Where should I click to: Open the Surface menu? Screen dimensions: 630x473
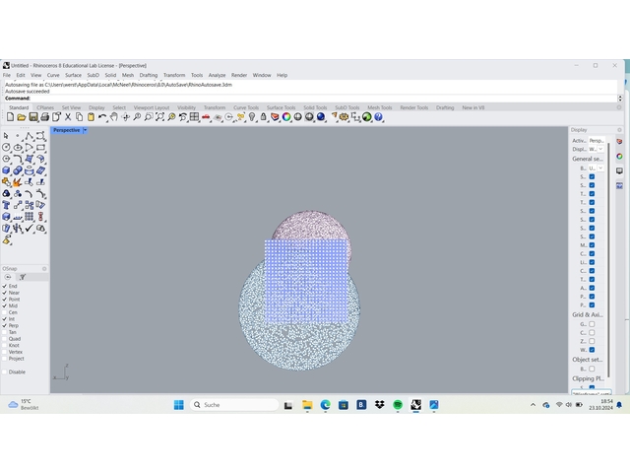(x=73, y=75)
